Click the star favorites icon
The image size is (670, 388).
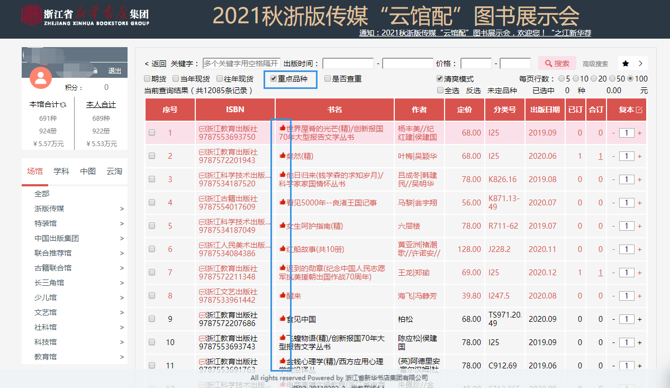626,64
